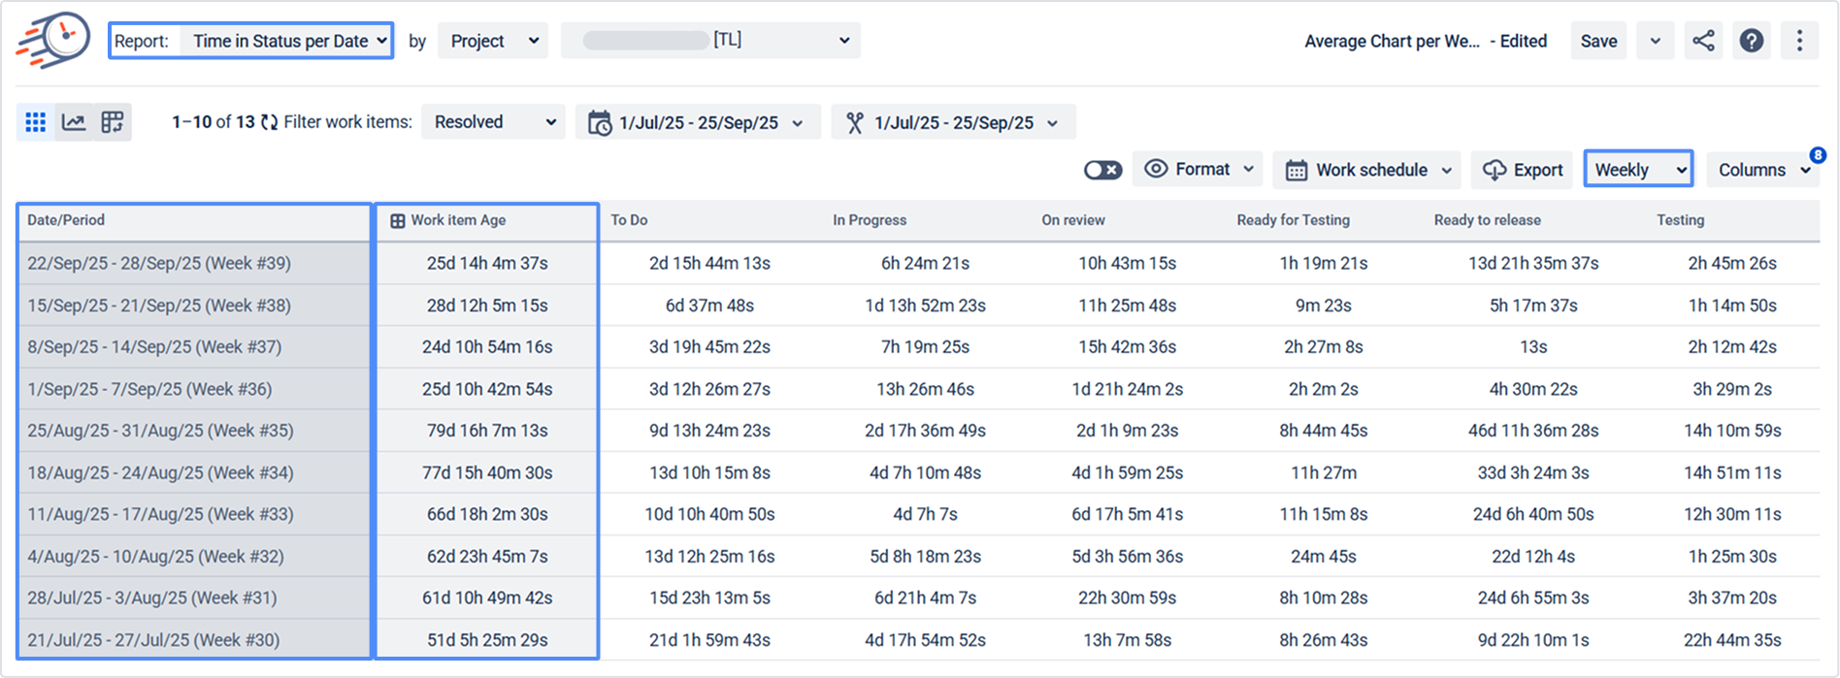Image resolution: width=1840 pixels, height=678 pixels.
Task: Click the Save button
Action: (1598, 41)
